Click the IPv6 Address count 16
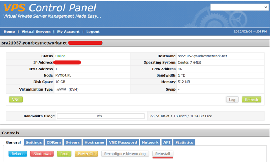 [180, 69]
